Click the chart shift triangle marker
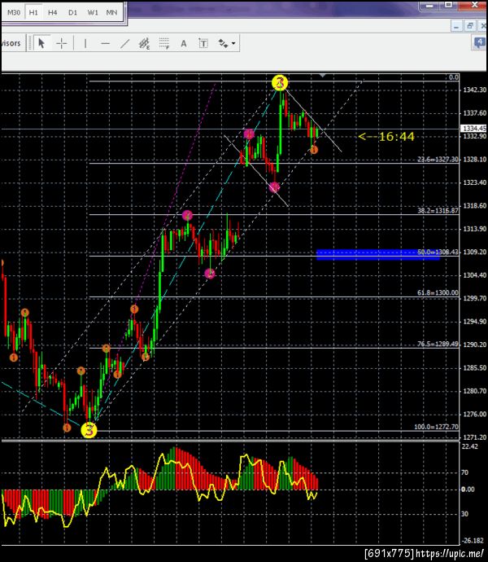The width and height of the screenshot is (488, 562). coord(323,76)
